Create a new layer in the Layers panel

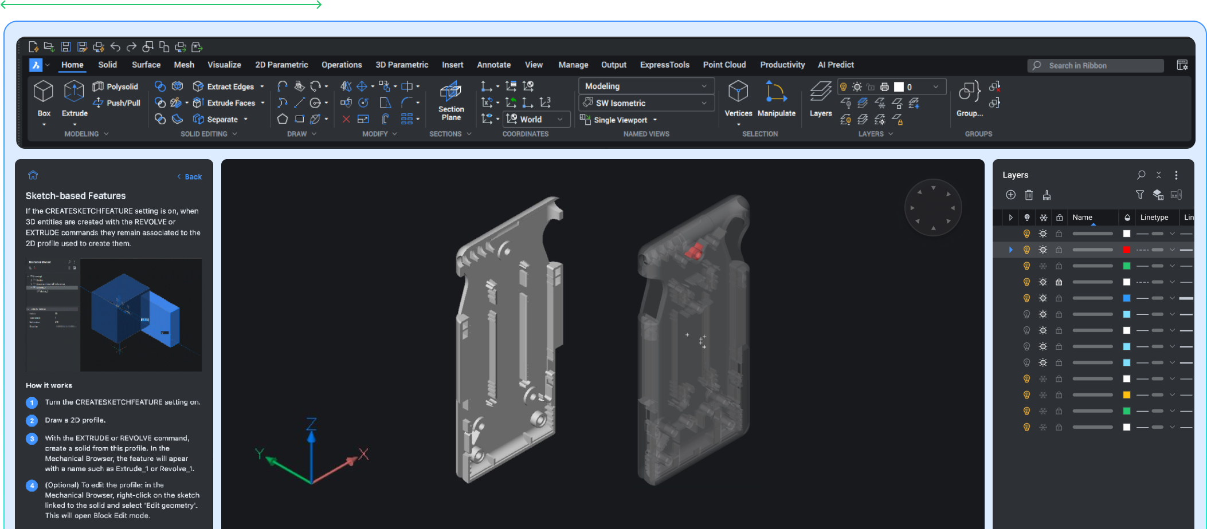tap(1010, 195)
